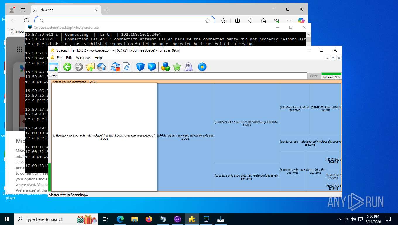The height and width of the screenshot is (225, 398).
Task: Select the 37.9MB {604d373b...} block
Action: click(x=333, y=187)
